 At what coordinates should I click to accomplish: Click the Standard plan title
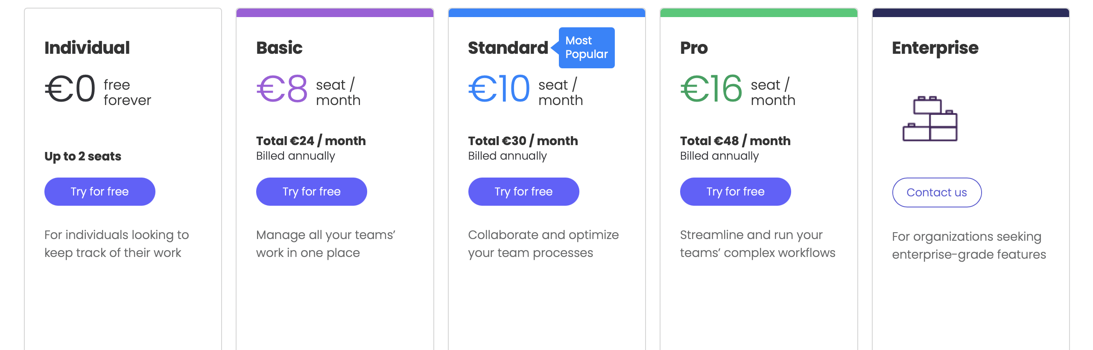click(508, 48)
